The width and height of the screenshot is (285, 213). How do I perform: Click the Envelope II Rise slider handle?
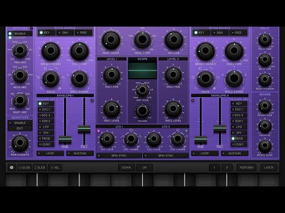click(201, 140)
